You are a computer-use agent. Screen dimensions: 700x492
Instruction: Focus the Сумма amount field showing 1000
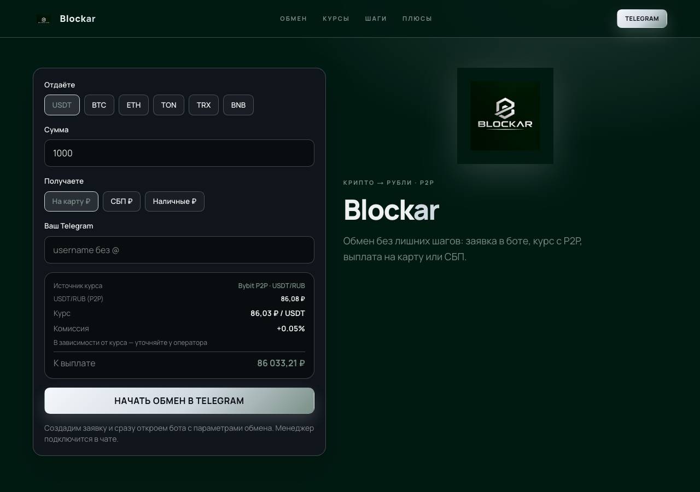[x=179, y=153]
